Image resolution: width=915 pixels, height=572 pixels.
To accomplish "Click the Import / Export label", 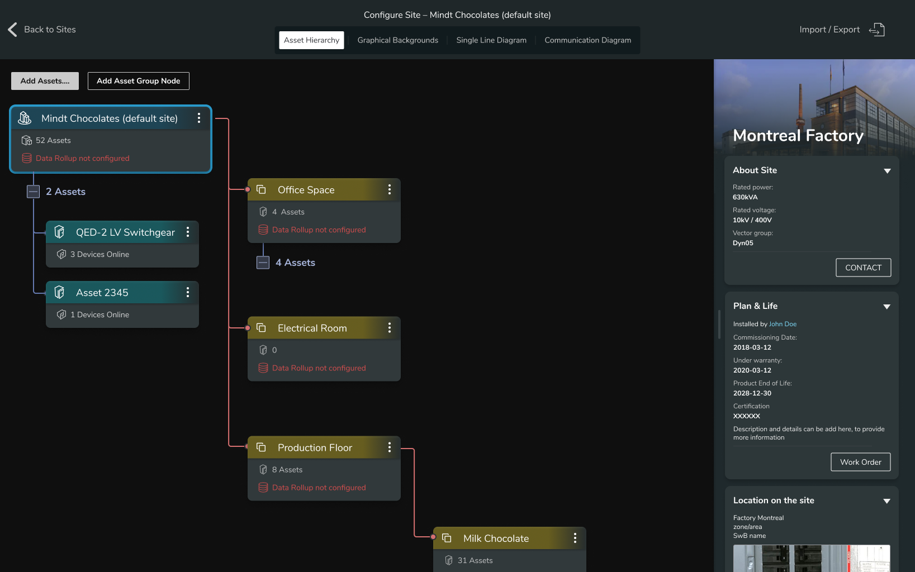I will click(x=829, y=30).
